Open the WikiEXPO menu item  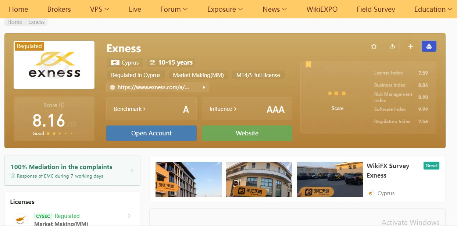pyautogui.click(x=322, y=9)
